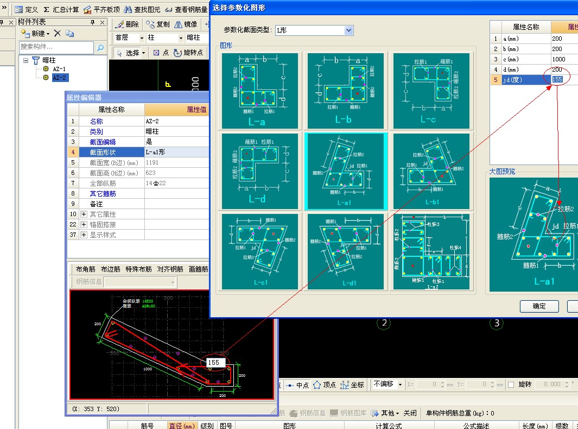Click the 名称 value AZ-2 cell

[177, 121]
